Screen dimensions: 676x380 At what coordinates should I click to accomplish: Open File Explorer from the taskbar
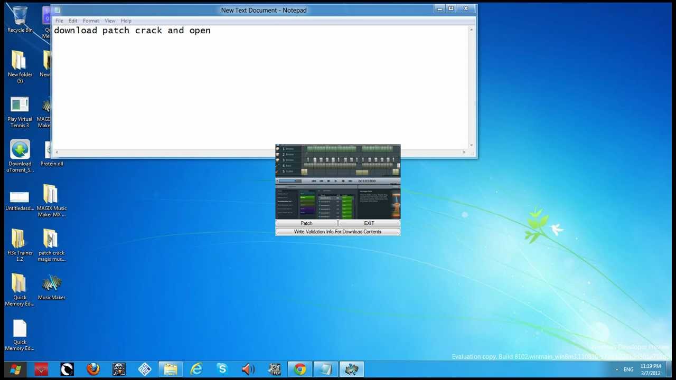(171, 369)
